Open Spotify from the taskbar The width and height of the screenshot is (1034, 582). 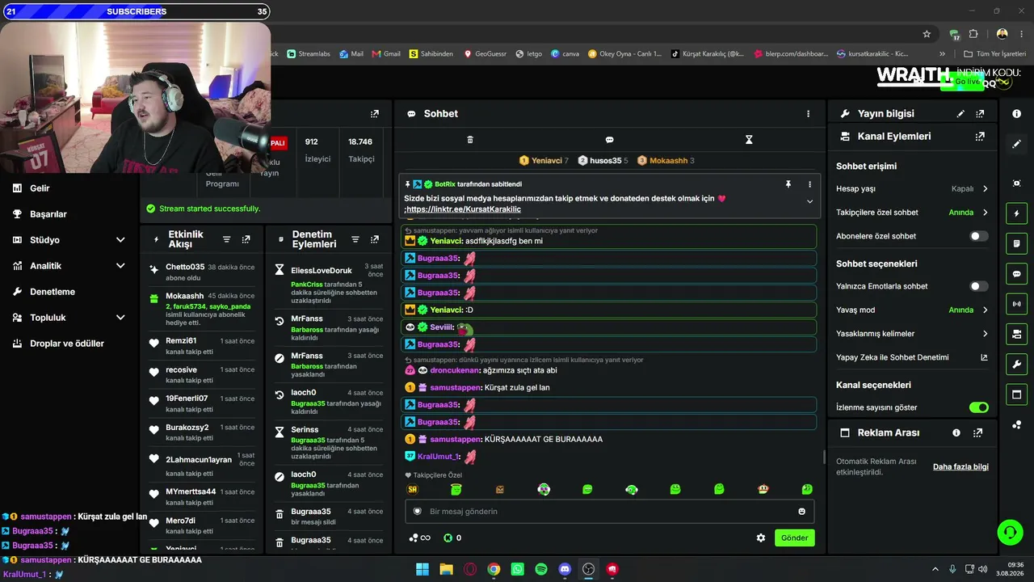click(x=541, y=569)
